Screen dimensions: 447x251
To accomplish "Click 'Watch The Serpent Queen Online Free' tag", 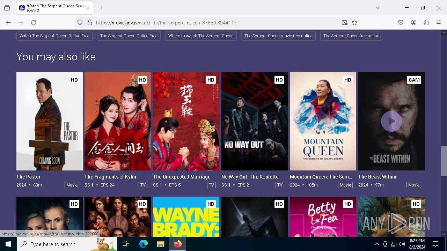I will (54, 36).
